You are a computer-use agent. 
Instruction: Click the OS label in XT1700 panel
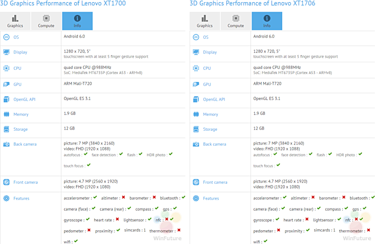pos(16,37)
